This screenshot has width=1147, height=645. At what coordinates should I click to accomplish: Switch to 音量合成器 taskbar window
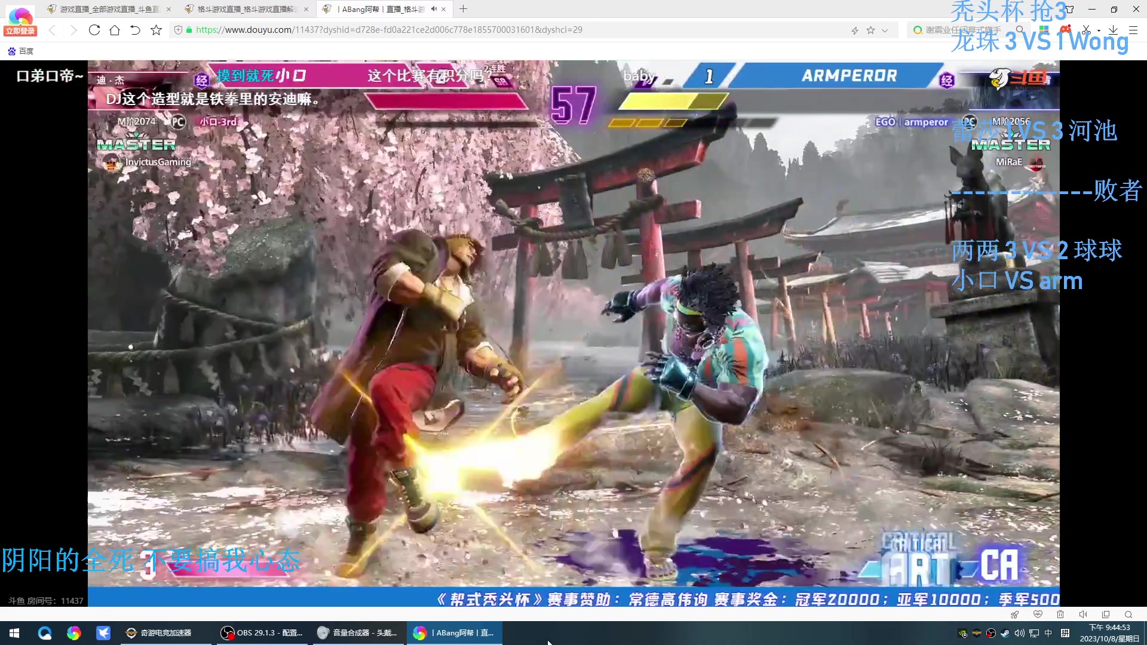[x=357, y=633]
